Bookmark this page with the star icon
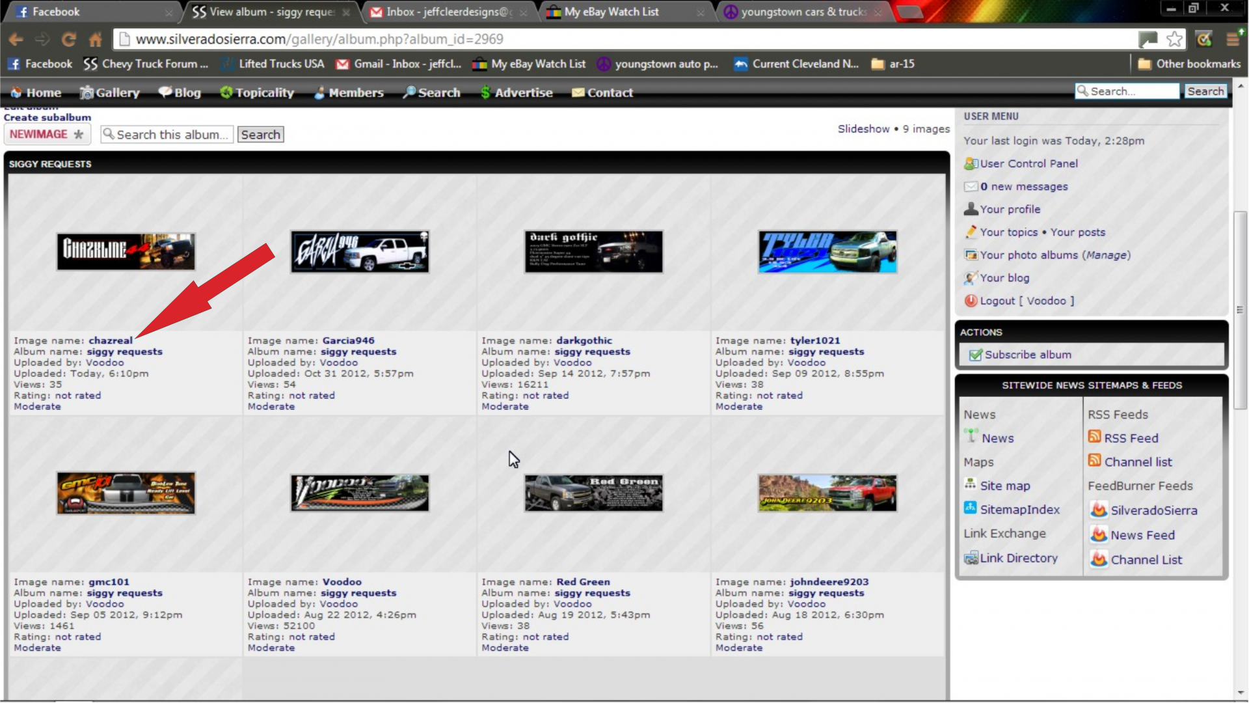 [1174, 39]
